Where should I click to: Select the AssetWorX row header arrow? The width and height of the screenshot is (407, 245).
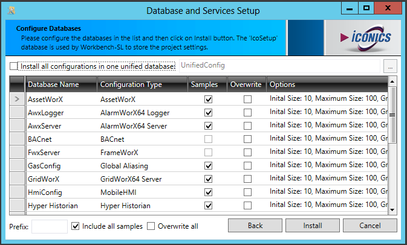pos(17,99)
